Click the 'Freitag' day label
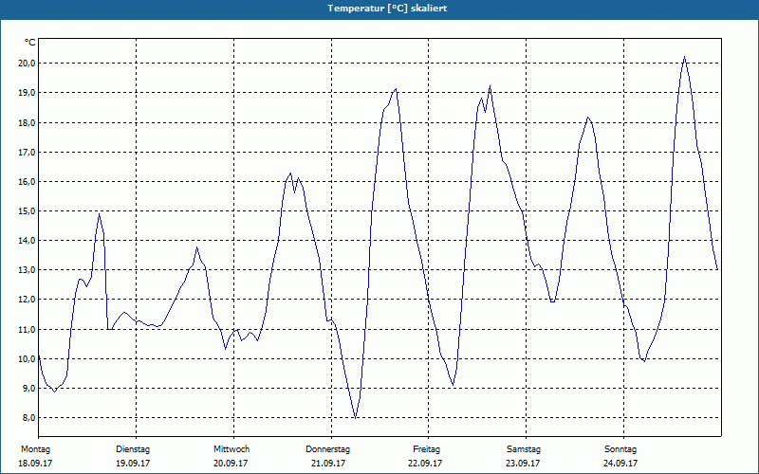Viewport: 759px width, 474px height. [x=426, y=449]
